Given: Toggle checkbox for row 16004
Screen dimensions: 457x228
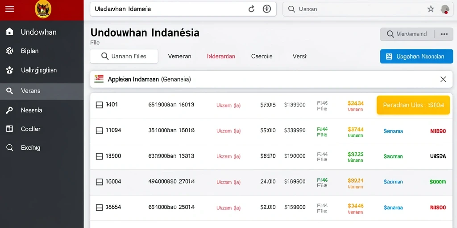Looking at the screenshot, I should coord(99,182).
